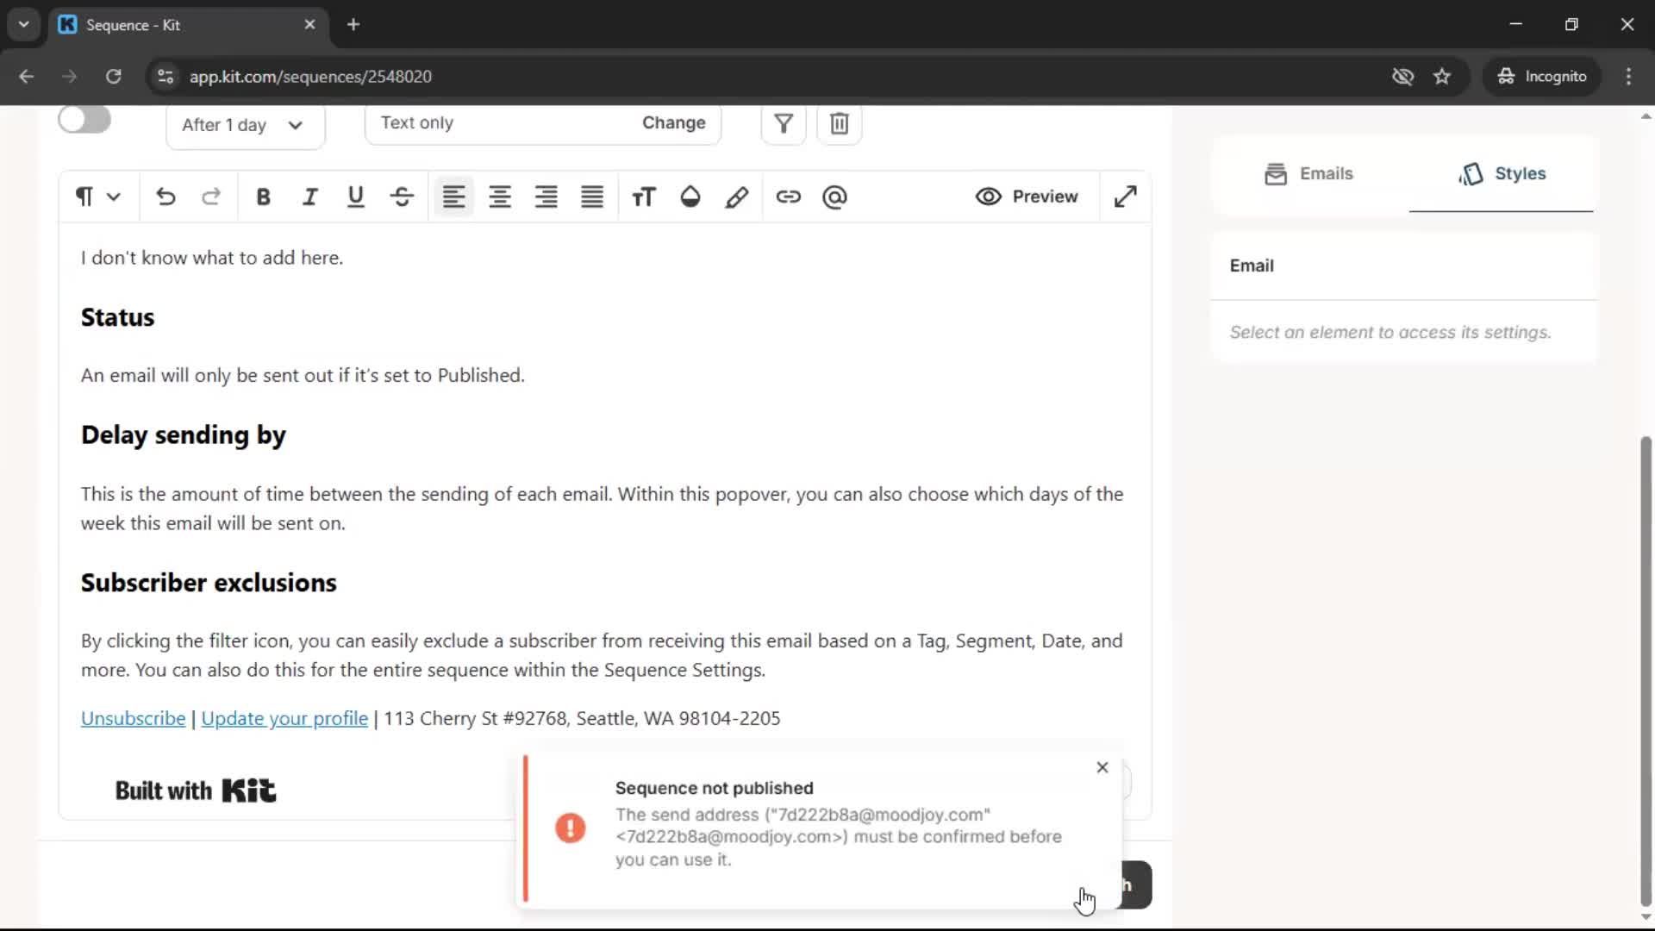Open the After 1 day delay dropdown

point(245,126)
